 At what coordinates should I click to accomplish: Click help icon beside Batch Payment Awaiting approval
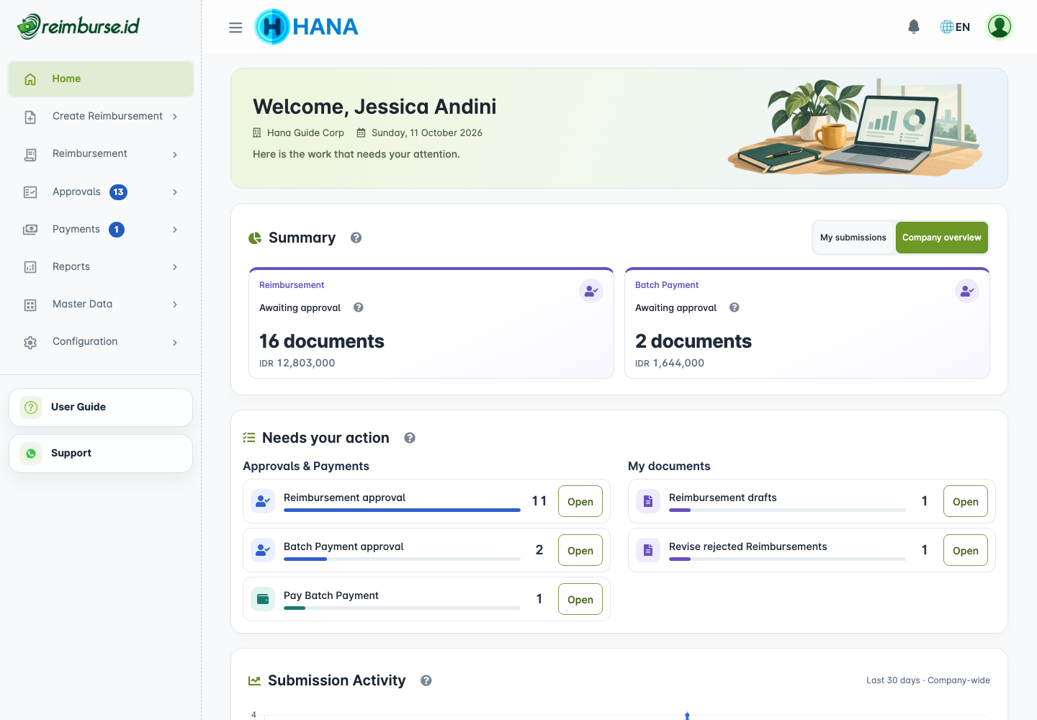click(735, 307)
